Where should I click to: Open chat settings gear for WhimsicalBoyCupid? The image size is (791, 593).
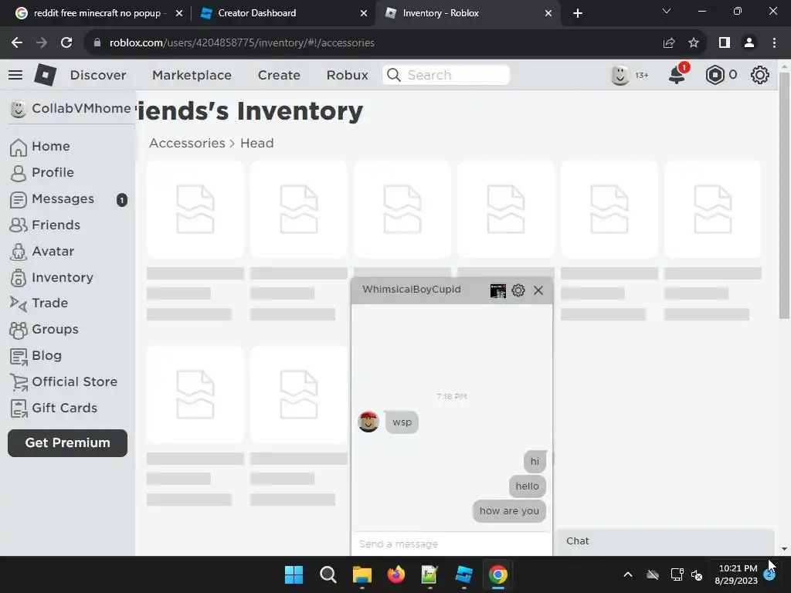point(518,290)
